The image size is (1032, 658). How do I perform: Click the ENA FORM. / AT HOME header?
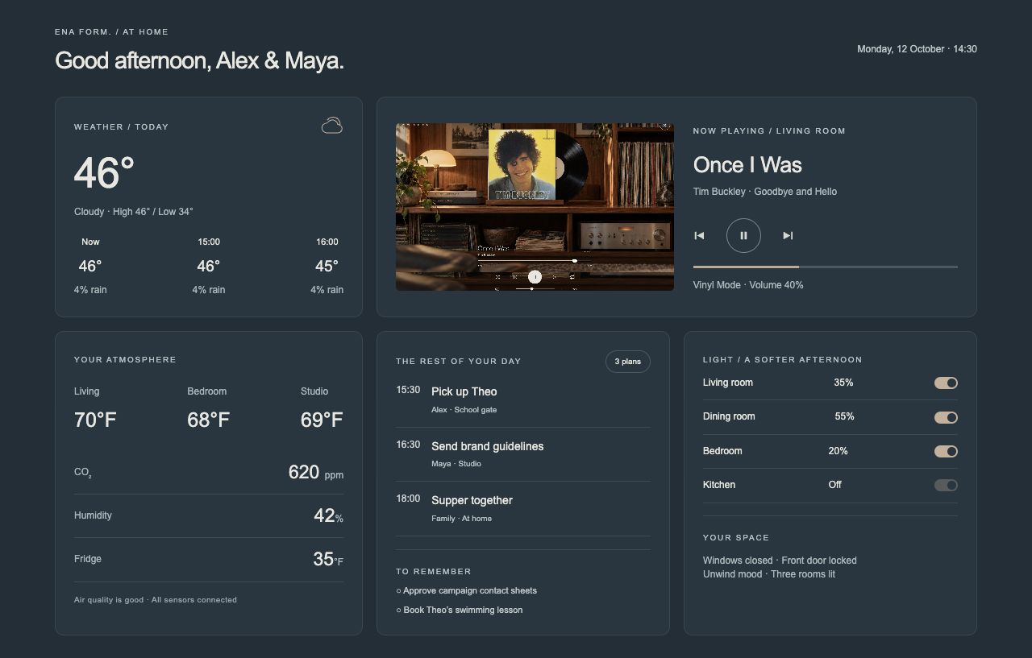(x=111, y=32)
